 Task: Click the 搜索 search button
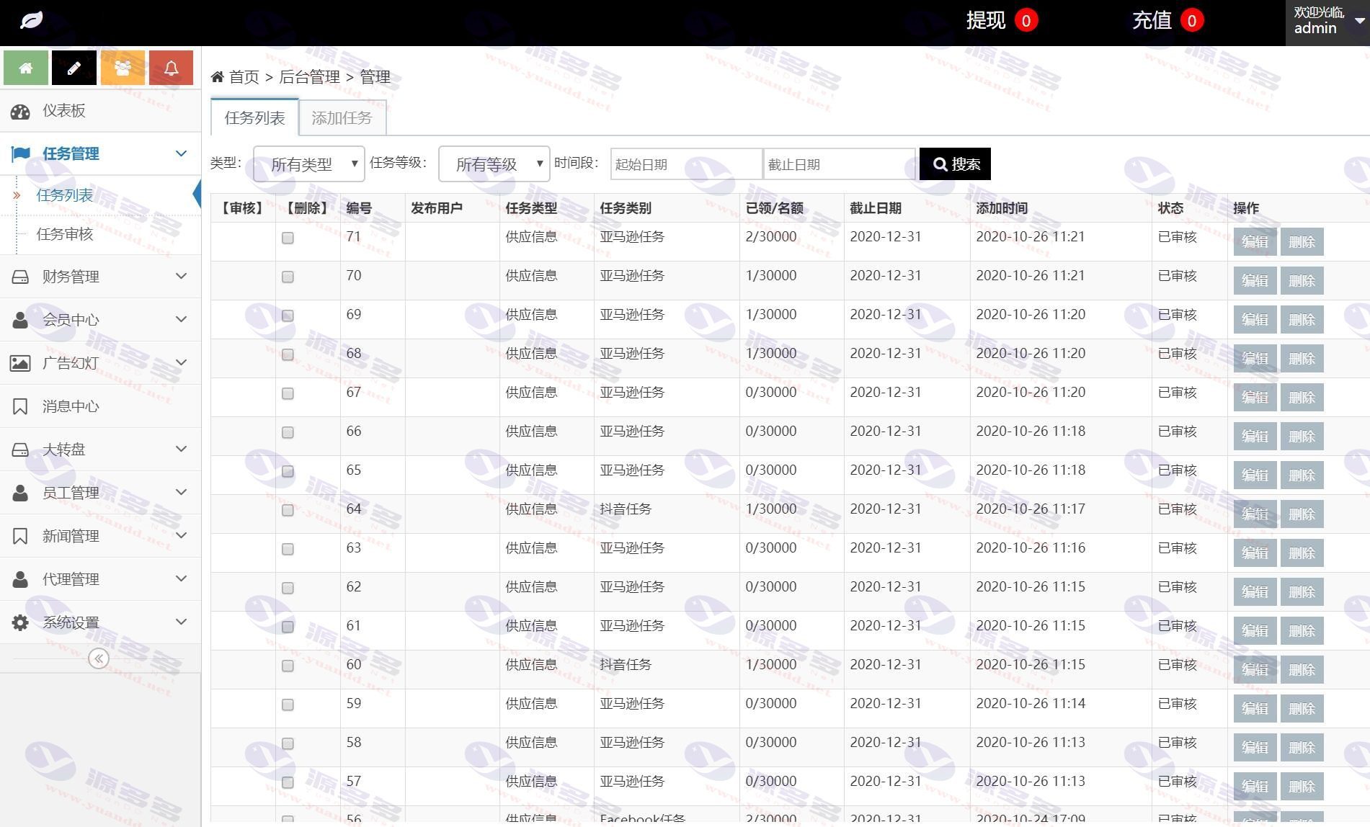coord(956,164)
